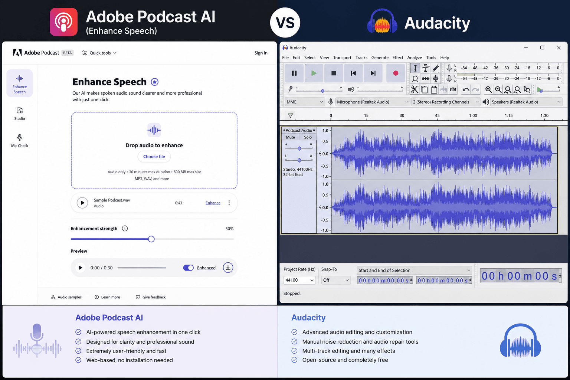Click the red Record button in Audacity

click(x=396, y=73)
